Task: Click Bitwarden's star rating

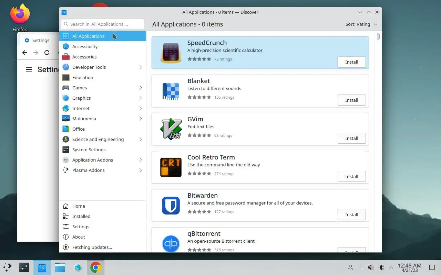Action: point(199,212)
